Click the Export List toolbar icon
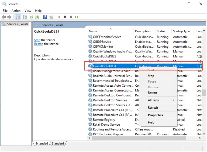The image size is (207, 152). click(x=37, y=17)
